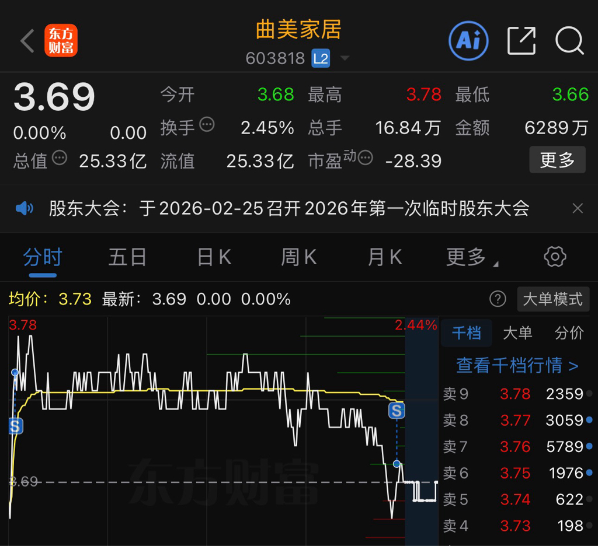This screenshot has width=598, height=546.
Task: Tap the question mark help icon
Action: (x=498, y=299)
